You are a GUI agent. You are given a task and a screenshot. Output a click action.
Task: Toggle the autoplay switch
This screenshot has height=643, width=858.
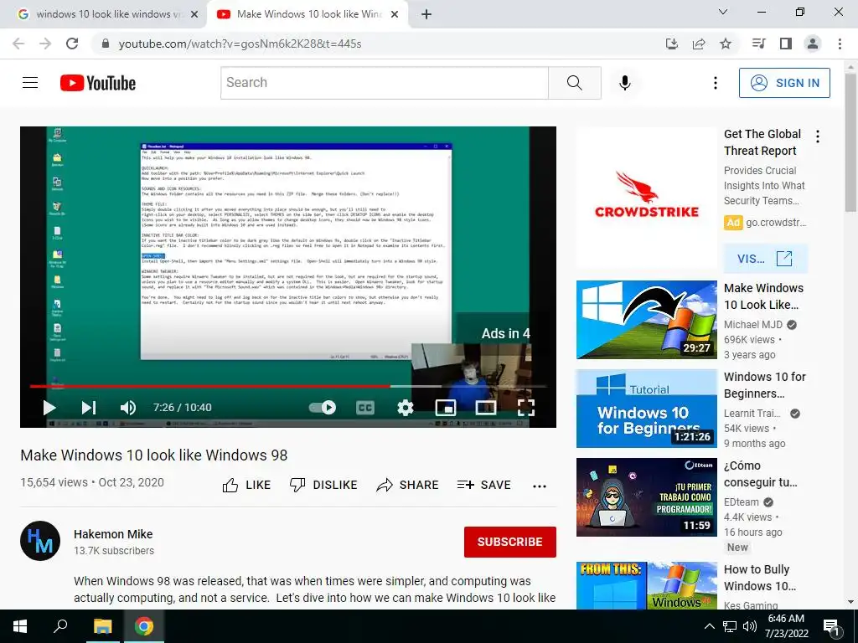tap(323, 408)
